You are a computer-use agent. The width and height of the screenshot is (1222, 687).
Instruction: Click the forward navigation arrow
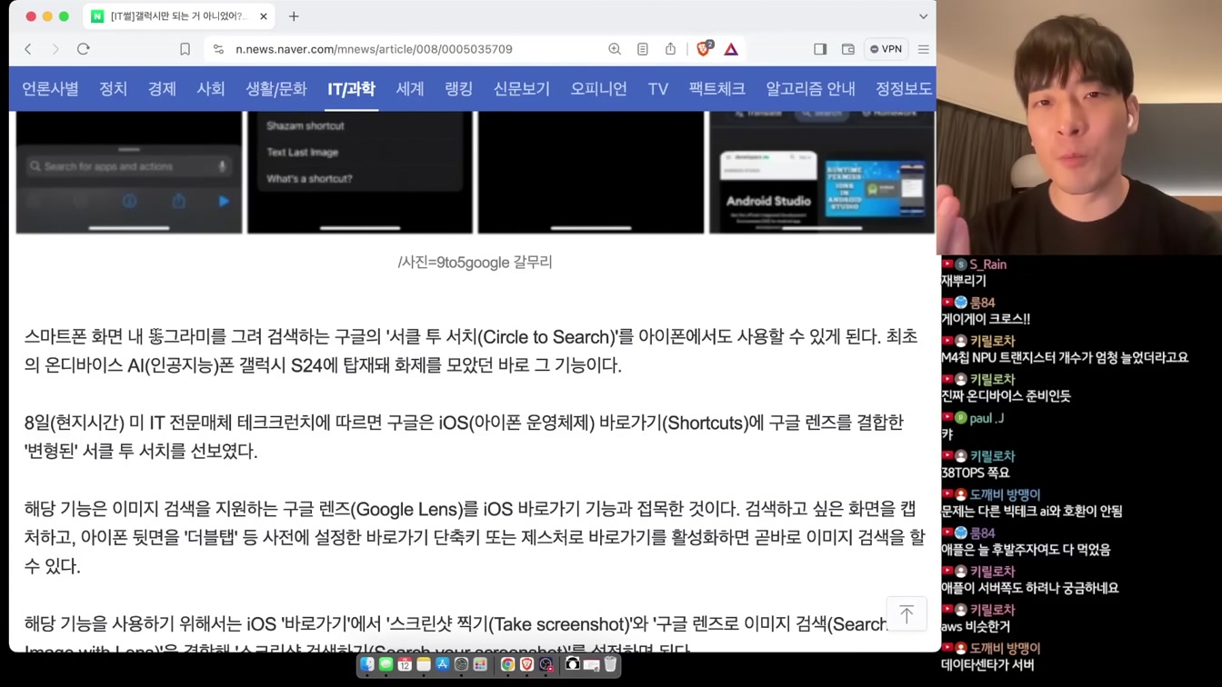point(55,49)
